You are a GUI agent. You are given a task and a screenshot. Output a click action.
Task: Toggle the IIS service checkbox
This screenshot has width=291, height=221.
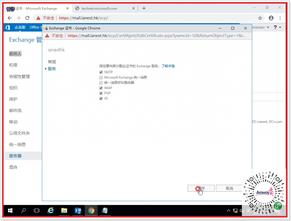101,99
